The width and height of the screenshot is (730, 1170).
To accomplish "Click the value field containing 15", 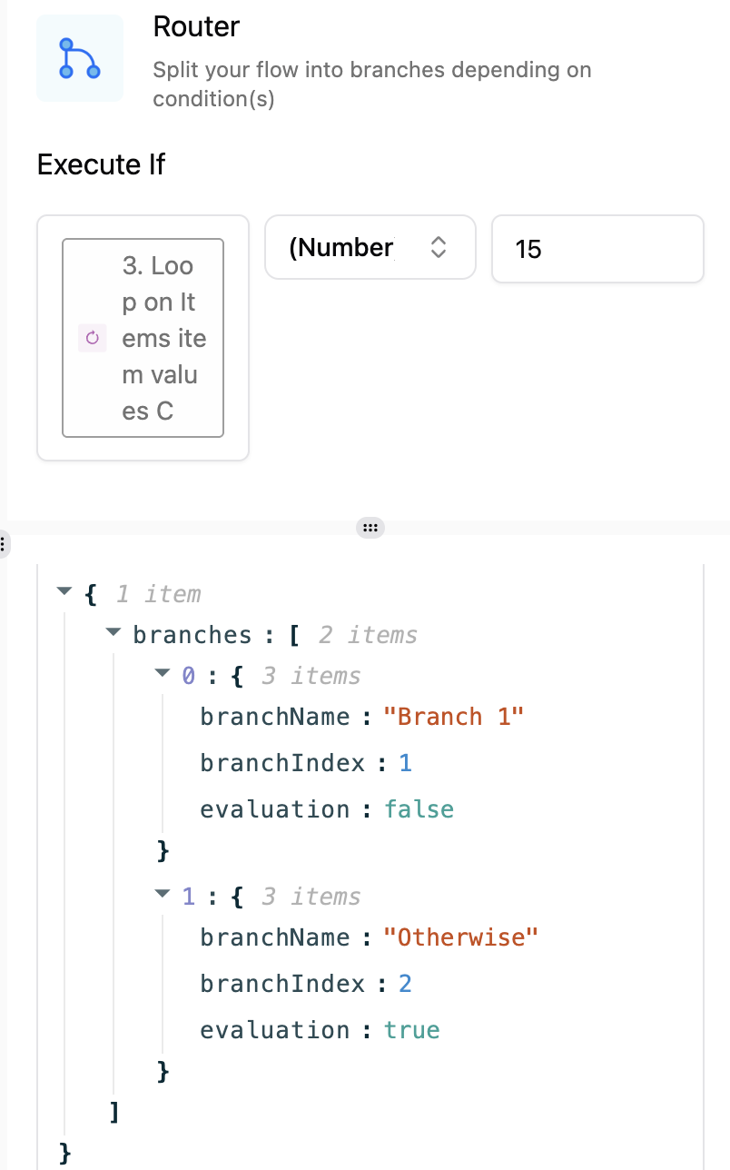I will (x=597, y=248).
